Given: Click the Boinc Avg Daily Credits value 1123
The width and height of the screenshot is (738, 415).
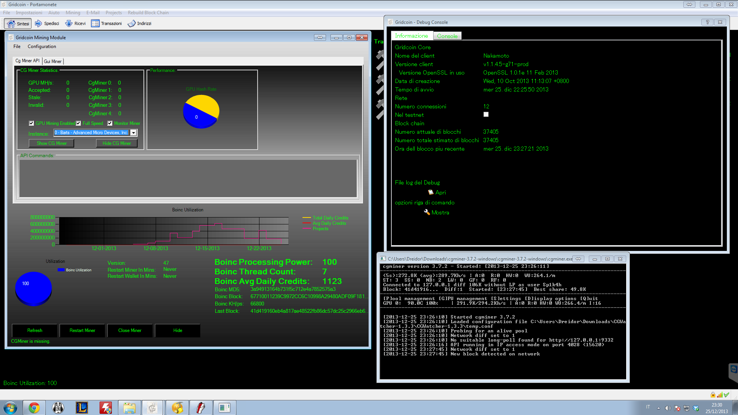Looking at the screenshot, I should [332, 281].
